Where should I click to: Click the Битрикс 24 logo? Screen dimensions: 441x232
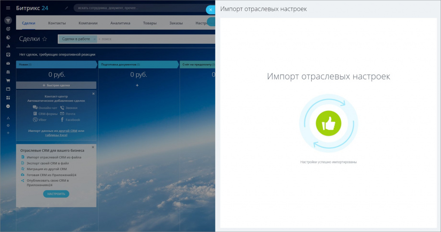(x=32, y=8)
